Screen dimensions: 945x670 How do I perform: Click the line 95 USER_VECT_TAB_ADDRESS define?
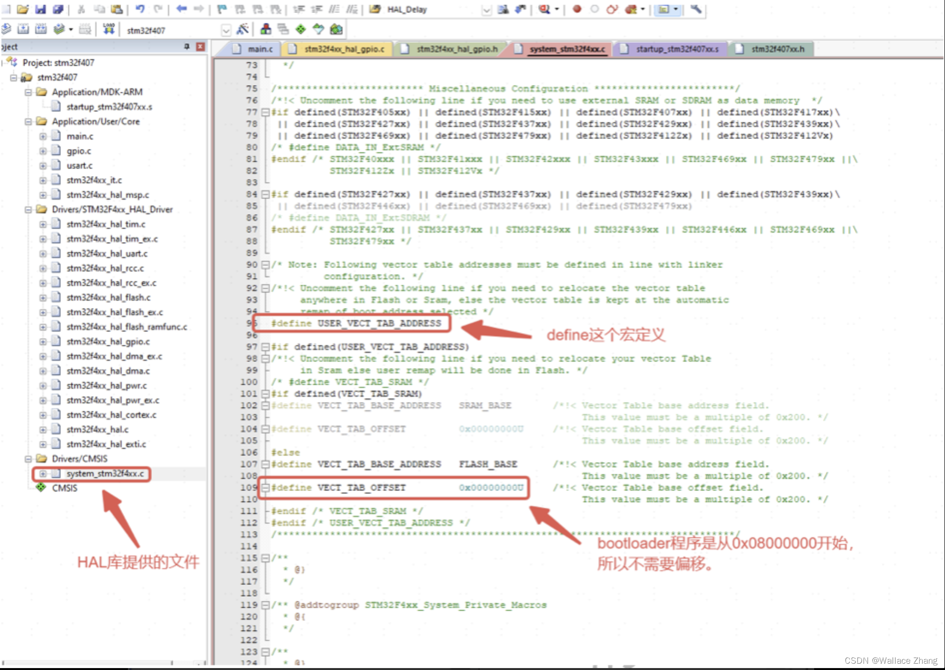(356, 323)
